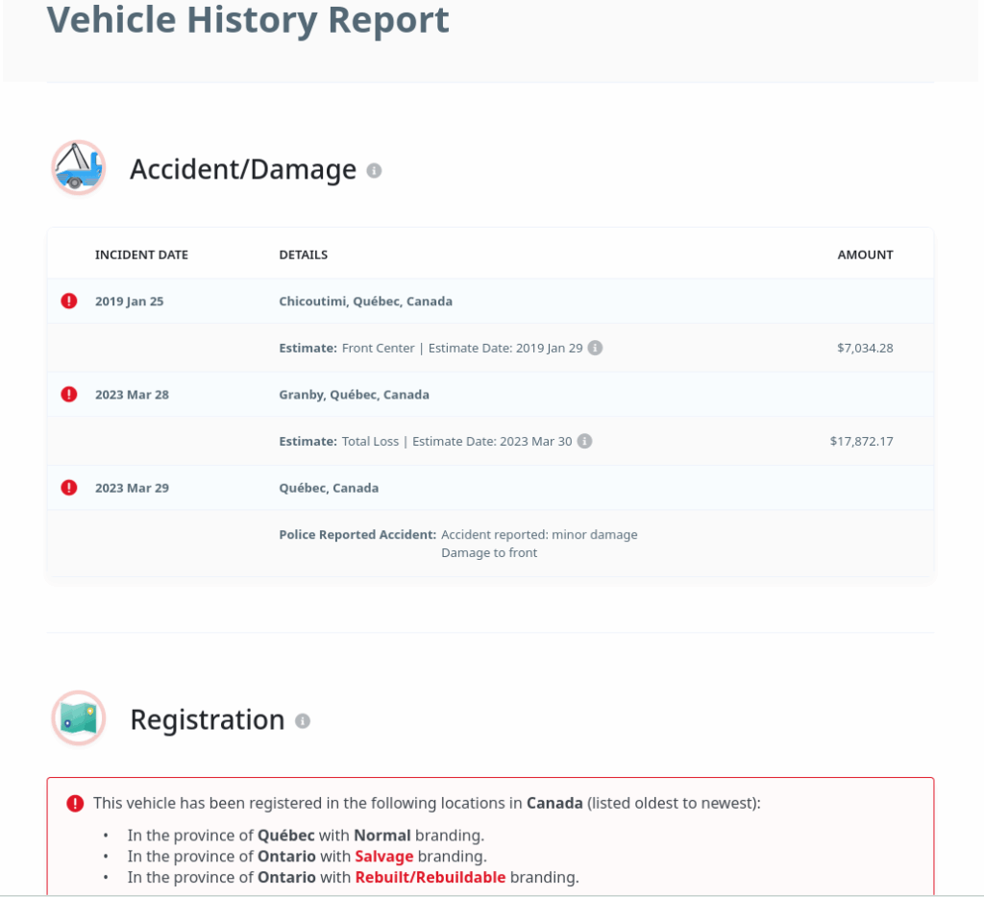984x897 pixels.
Task: Click red alert icon for 2023 Mar 29
Action: click(69, 488)
